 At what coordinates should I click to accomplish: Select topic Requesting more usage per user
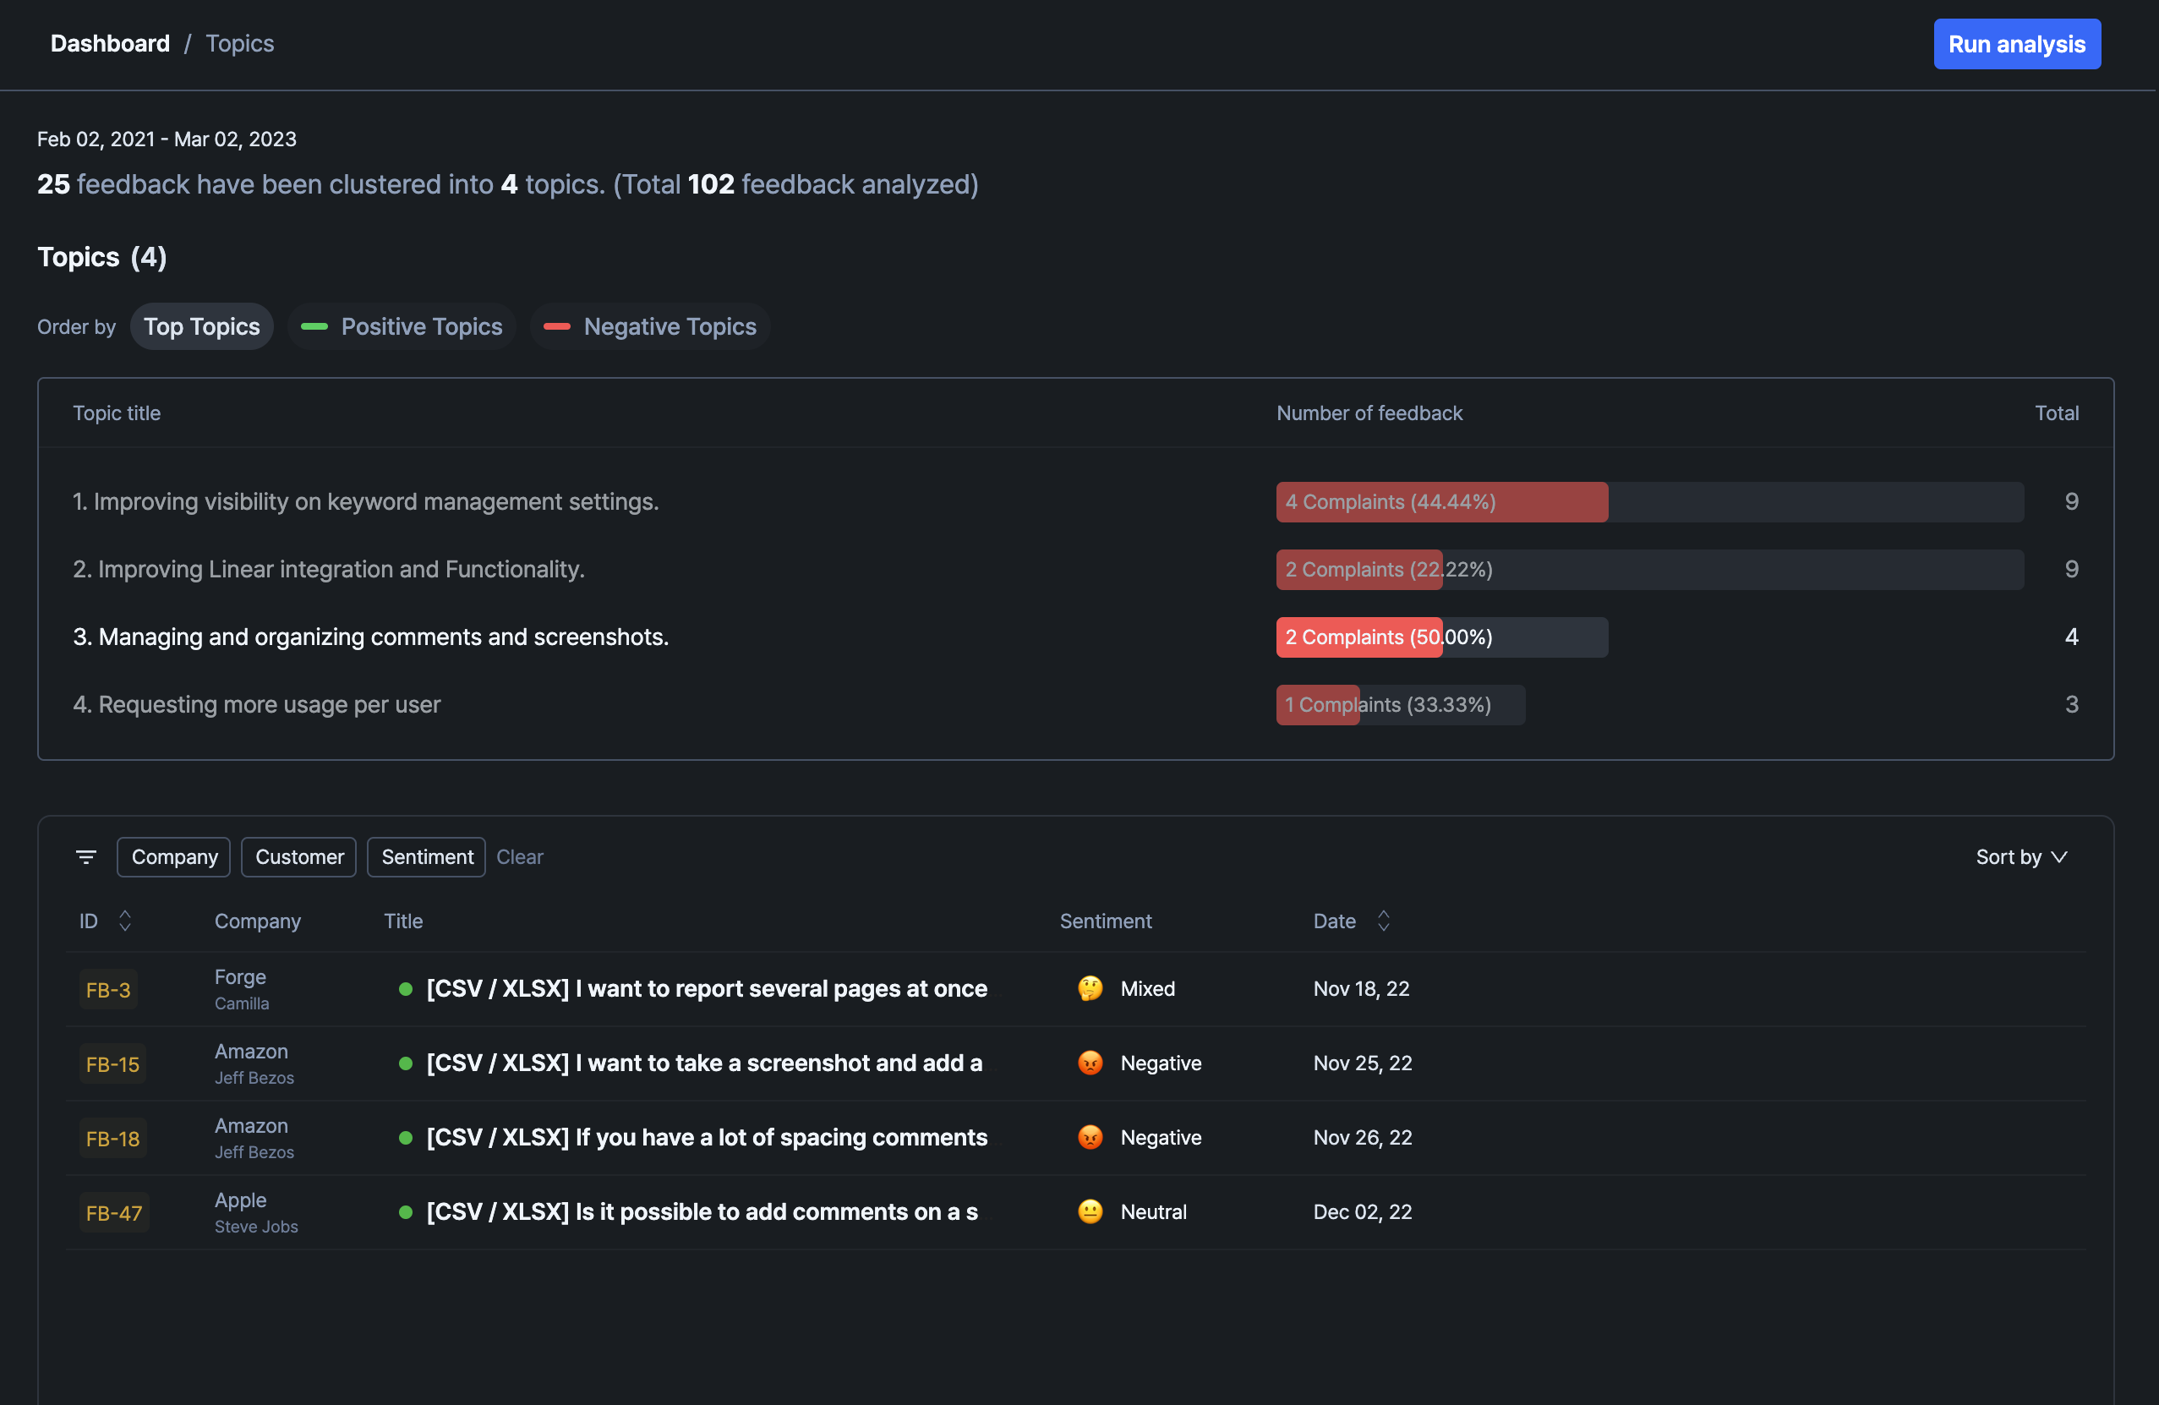[257, 705]
